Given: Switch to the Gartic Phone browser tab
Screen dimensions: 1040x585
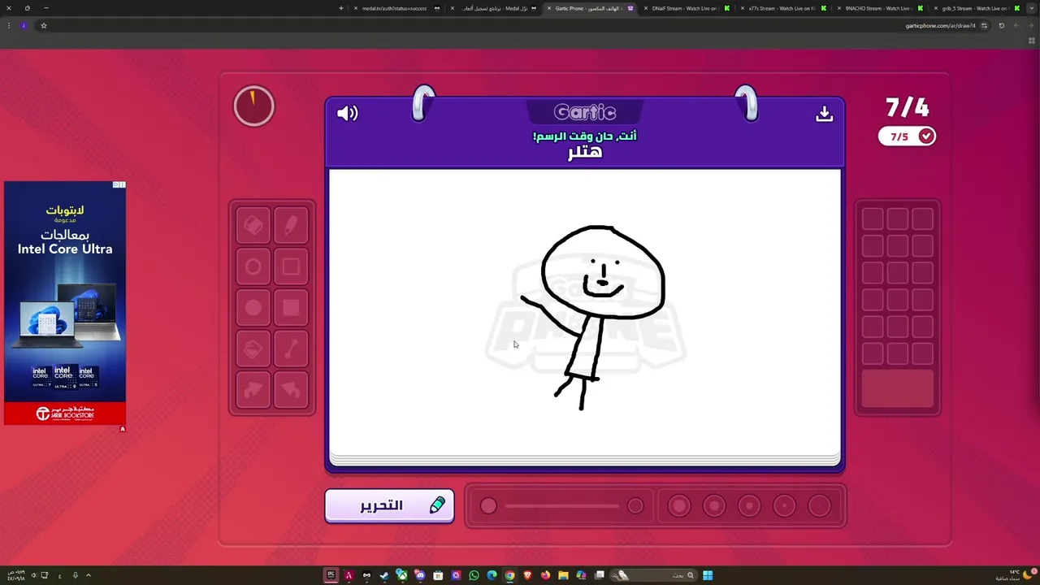Looking at the screenshot, I should coord(592,8).
